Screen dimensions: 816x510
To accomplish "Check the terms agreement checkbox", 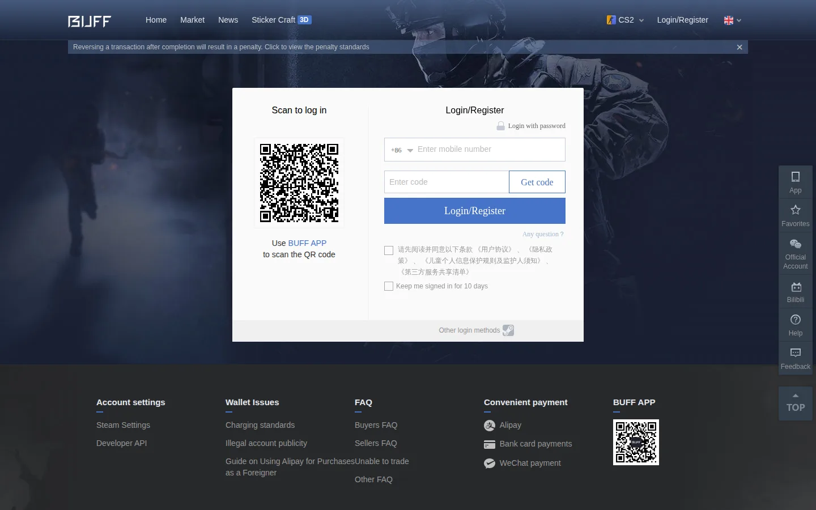I will click(x=389, y=250).
